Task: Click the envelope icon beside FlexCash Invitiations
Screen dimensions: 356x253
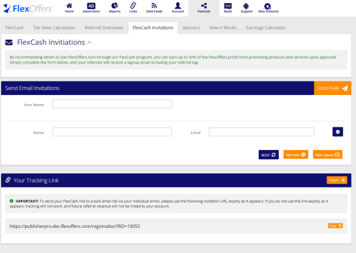Action: tap(9, 42)
